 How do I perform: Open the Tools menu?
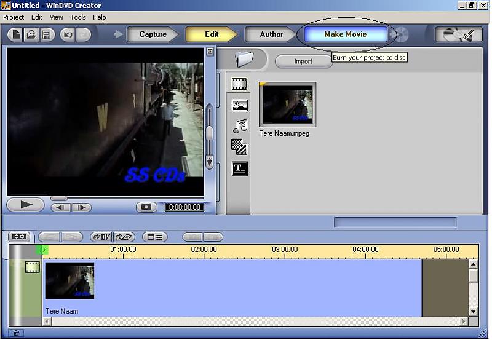(78, 17)
